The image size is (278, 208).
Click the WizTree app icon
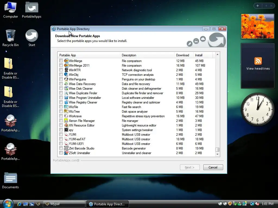[66, 111]
